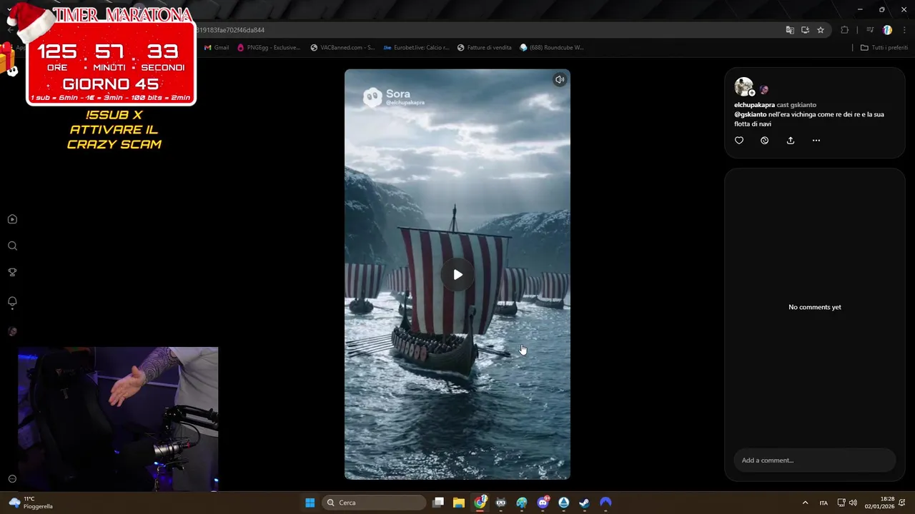This screenshot has height=514, width=915.
Task: Translate page icon in address bar
Action: point(790,30)
